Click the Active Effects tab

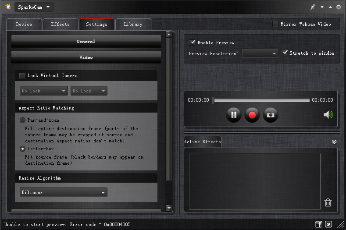point(203,142)
